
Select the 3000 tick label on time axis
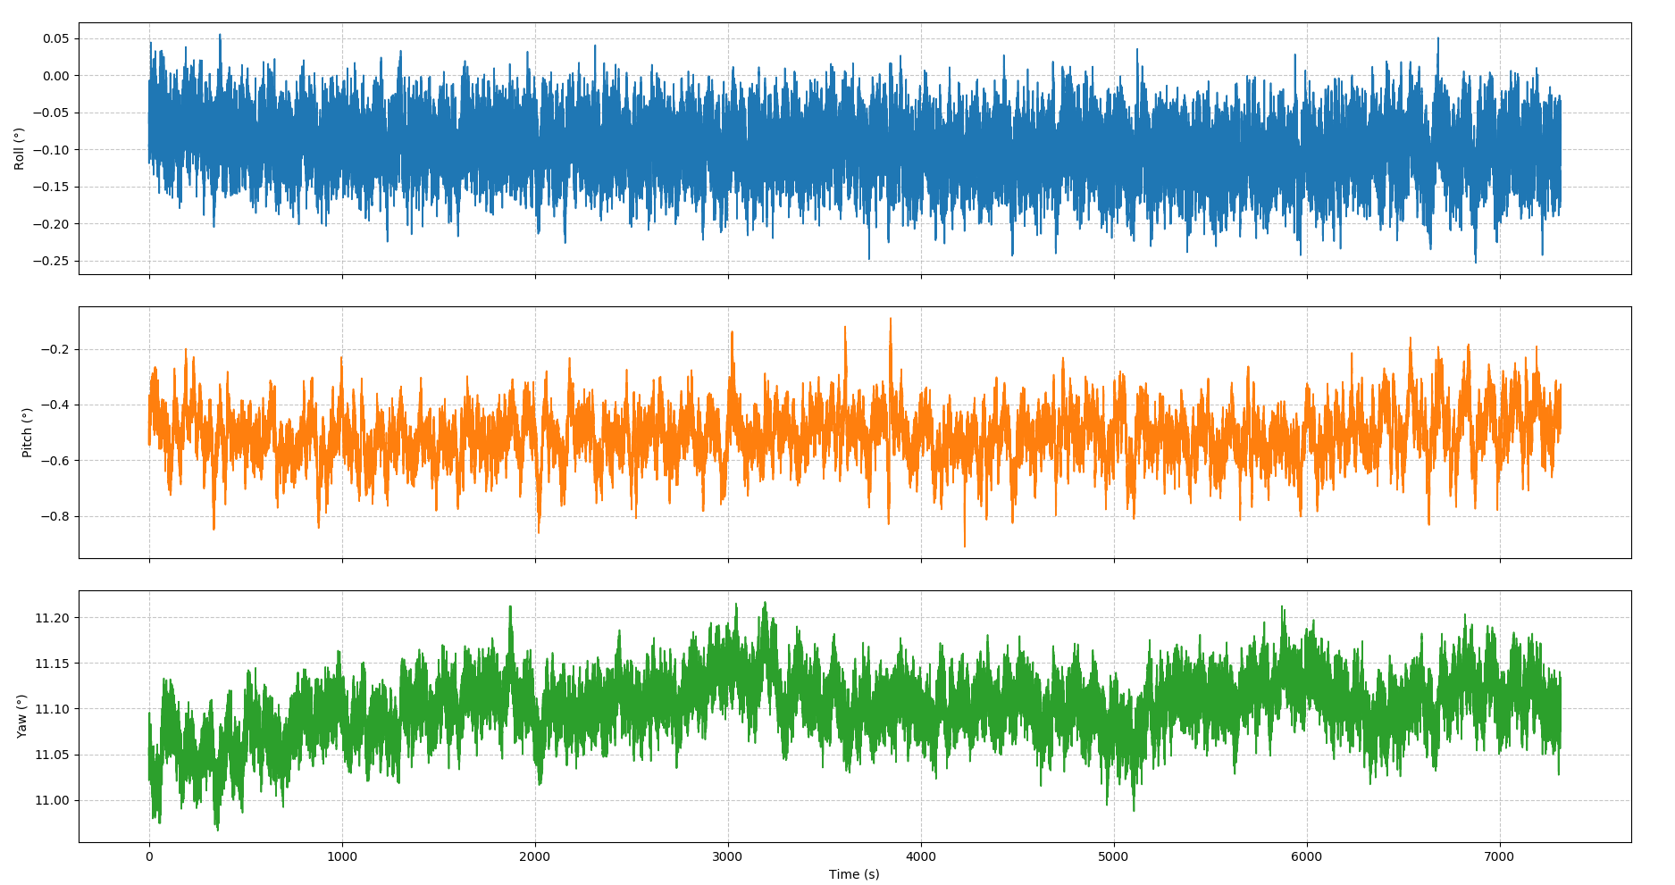727,857
